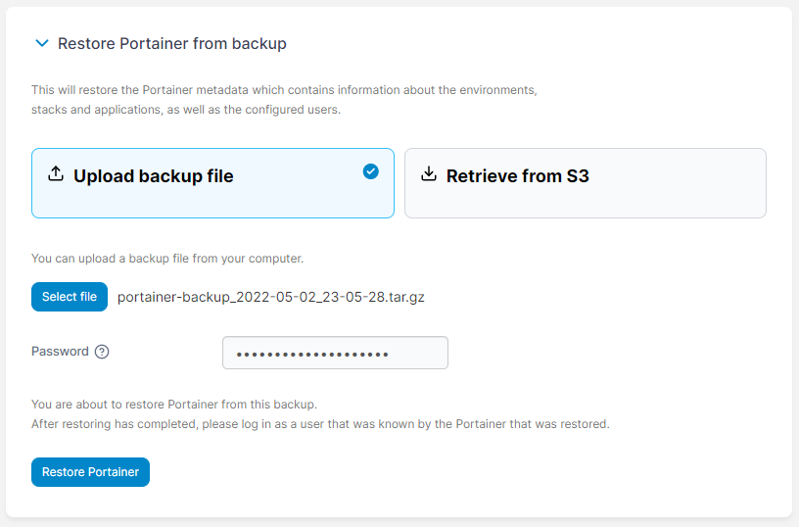The width and height of the screenshot is (799, 527).
Task: Select the "Upload backup file" option title
Action: click(153, 176)
